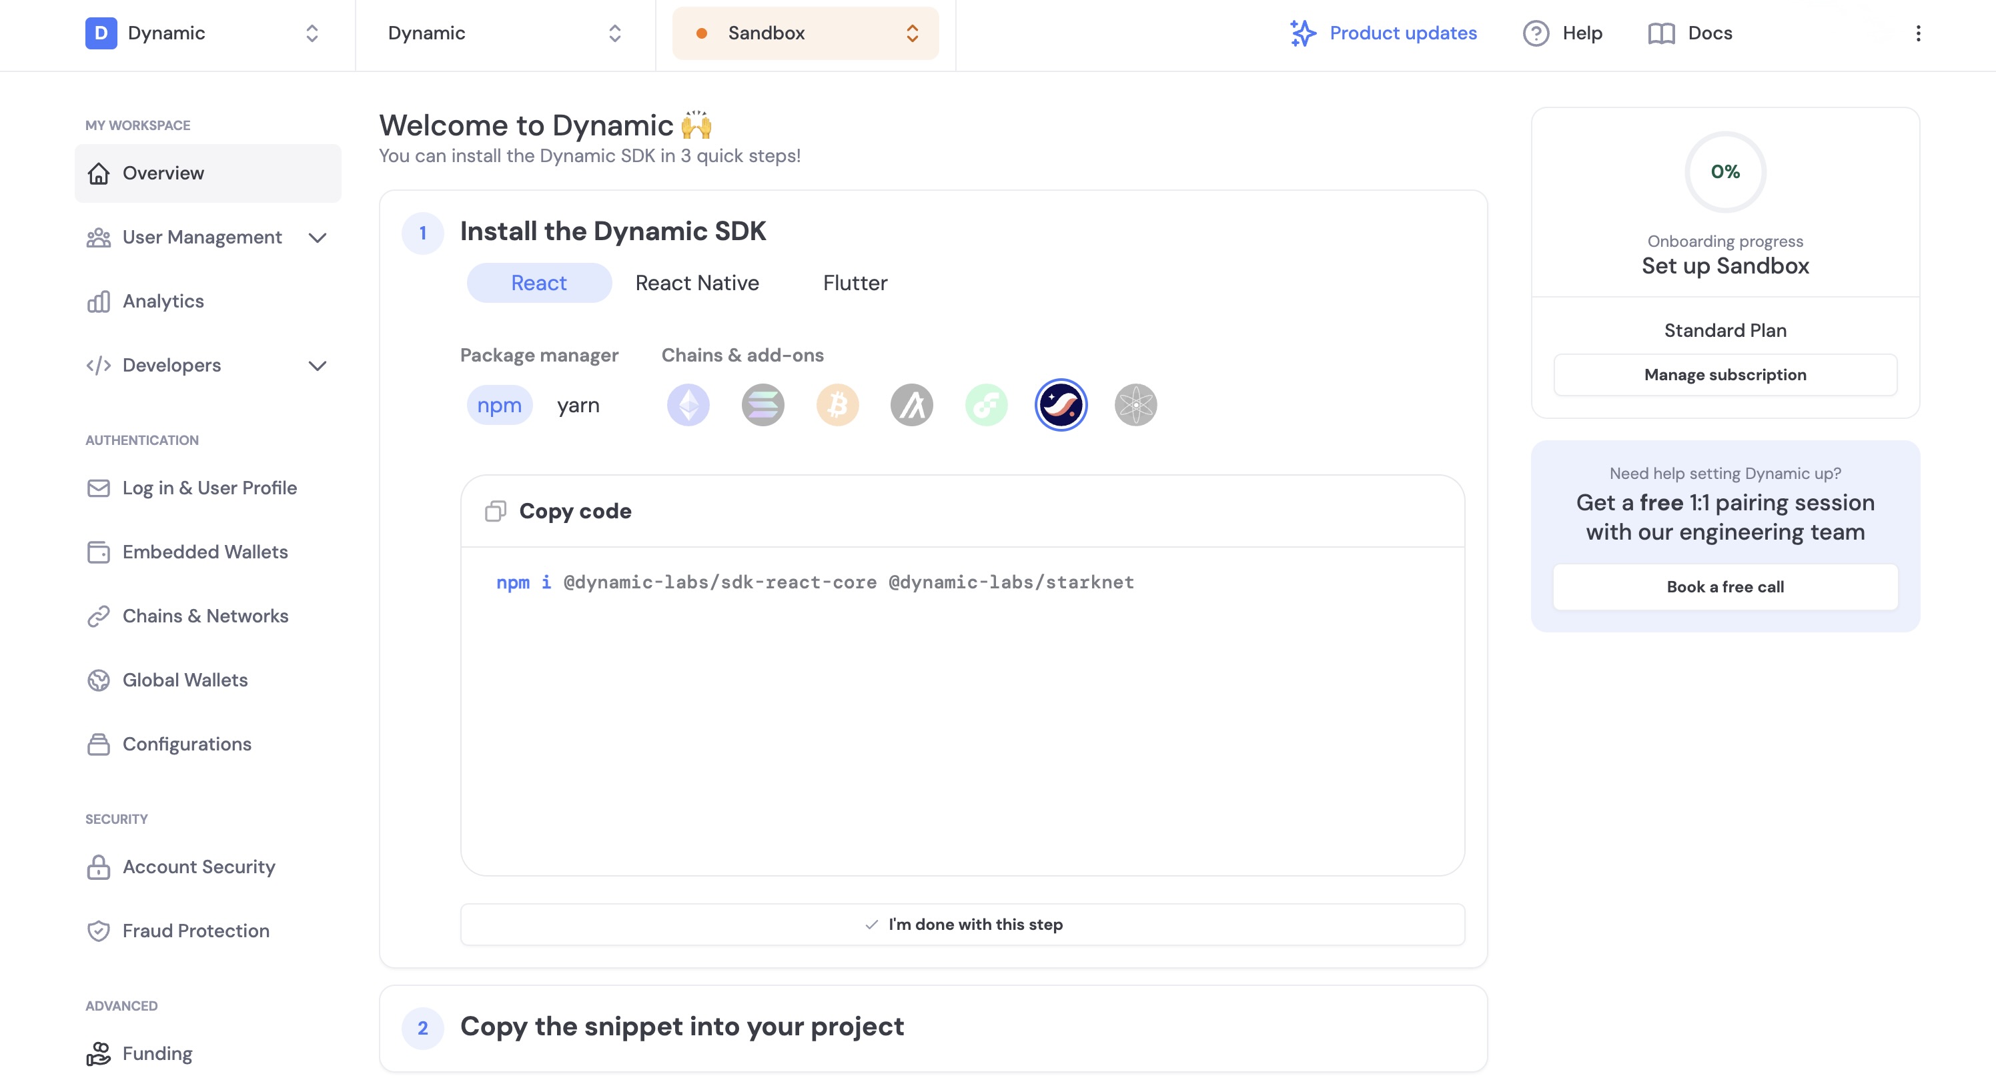Click the Dynamic D logo icon

coord(101,33)
